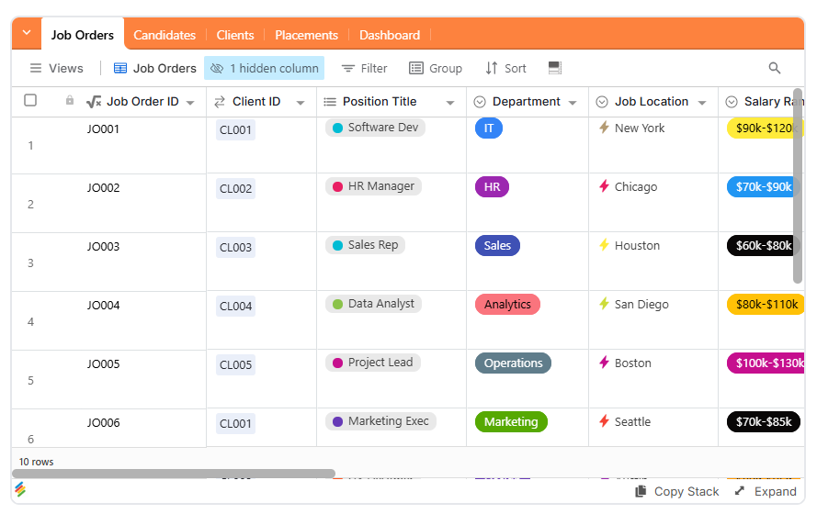Select the green Marketing department badge
This screenshot has width=817, height=514.
click(x=511, y=422)
